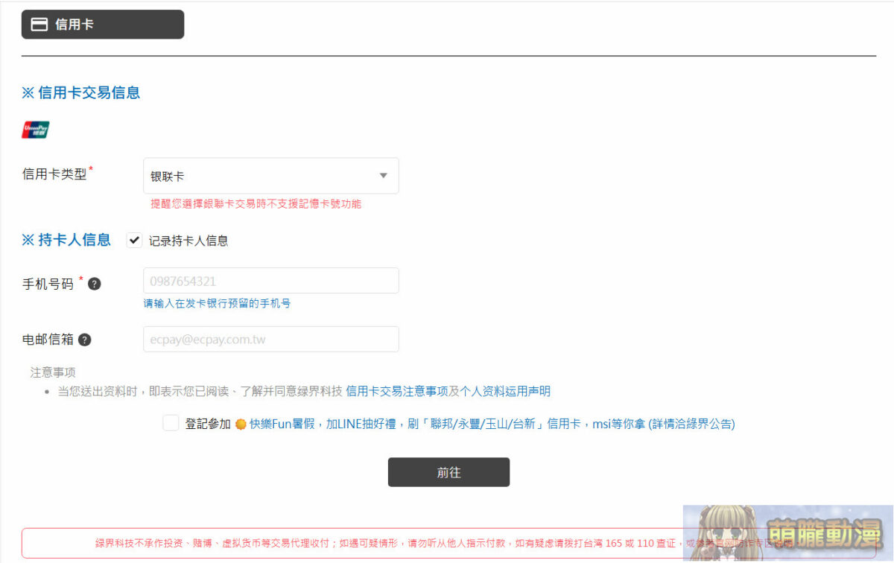The width and height of the screenshot is (894, 563).
Task: Focus the 电邮信箱 email input field
Action: (270, 340)
